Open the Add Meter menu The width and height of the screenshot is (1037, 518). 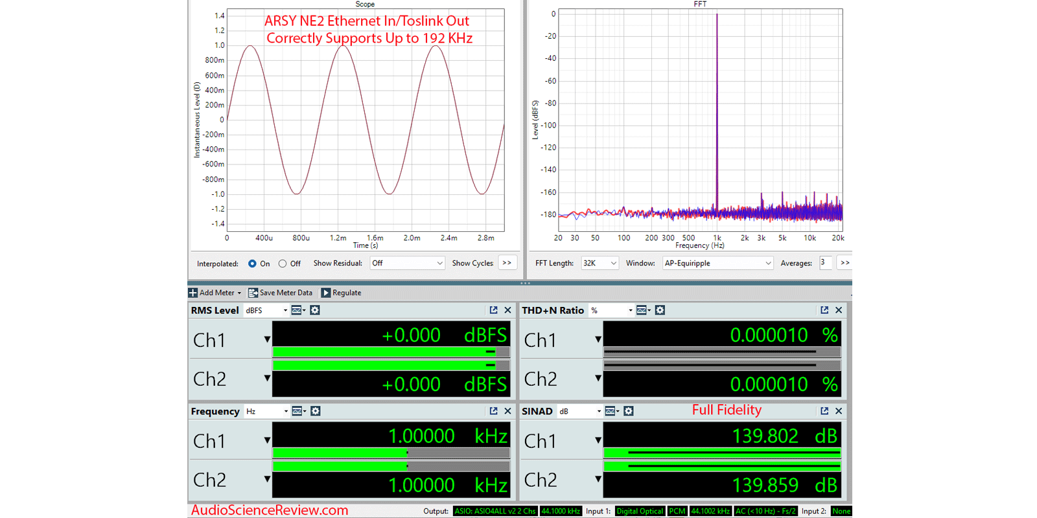click(x=215, y=293)
